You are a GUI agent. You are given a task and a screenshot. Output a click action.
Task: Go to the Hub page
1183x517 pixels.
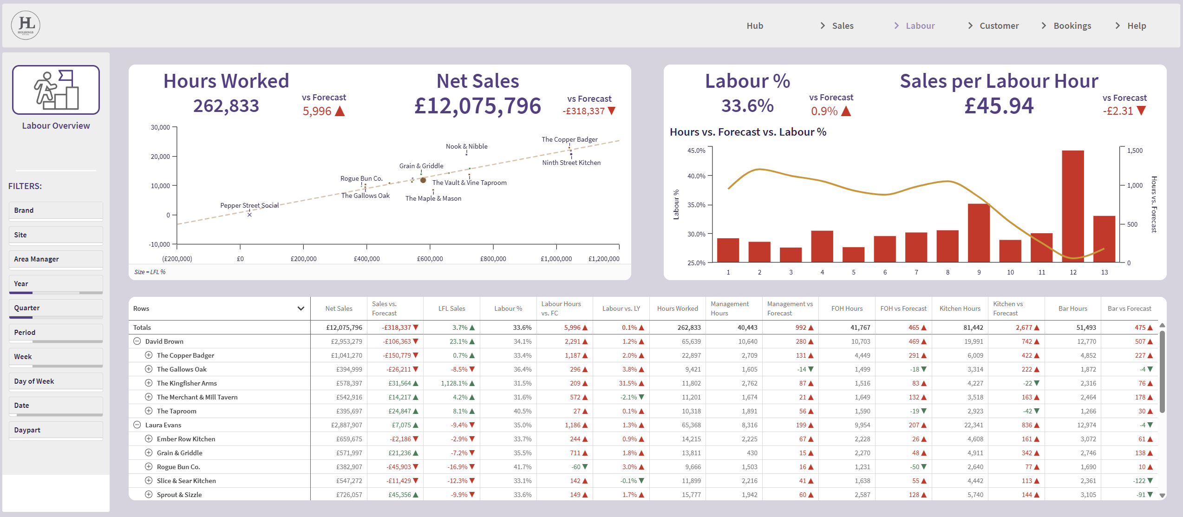click(x=755, y=26)
